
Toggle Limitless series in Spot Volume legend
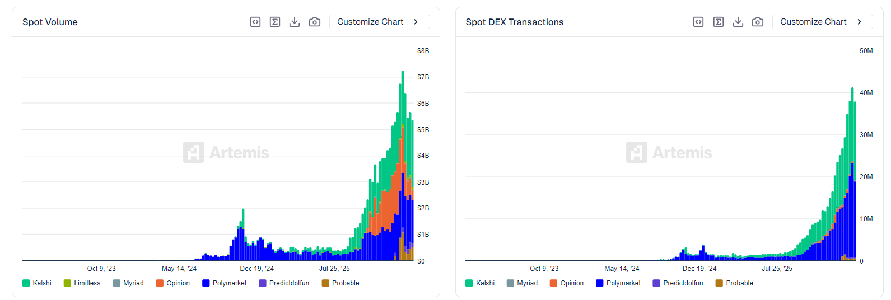pos(82,283)
